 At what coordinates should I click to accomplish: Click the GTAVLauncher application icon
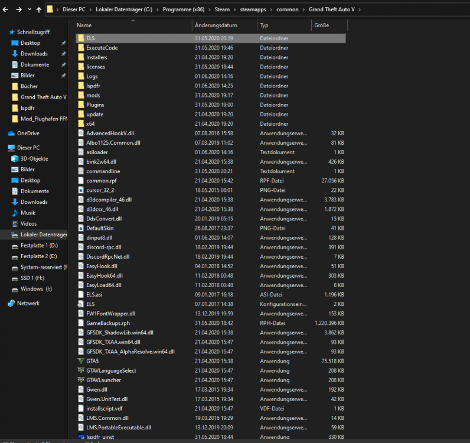[x=81, y=380]
